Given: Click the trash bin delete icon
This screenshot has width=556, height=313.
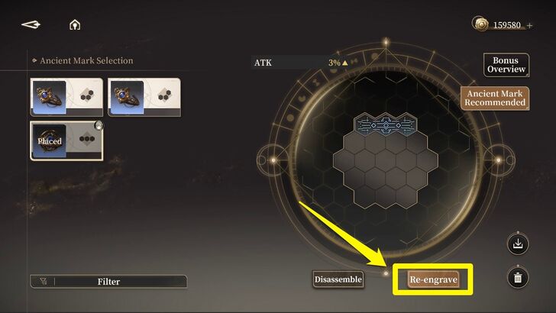Looking at the screenshot, I should coord(518,278).
